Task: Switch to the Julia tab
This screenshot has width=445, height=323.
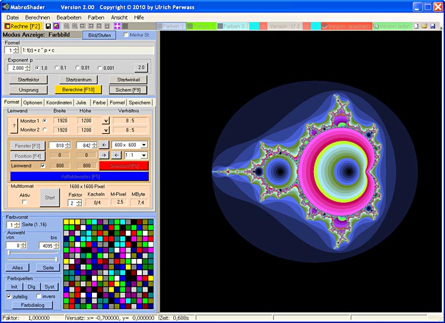Action: click(x=81, y=103)
